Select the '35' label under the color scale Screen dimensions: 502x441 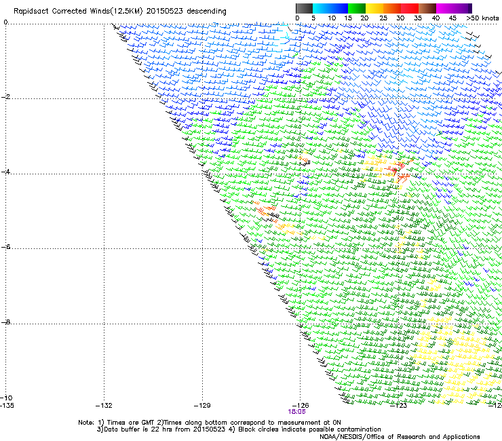(x=418, y=18)
